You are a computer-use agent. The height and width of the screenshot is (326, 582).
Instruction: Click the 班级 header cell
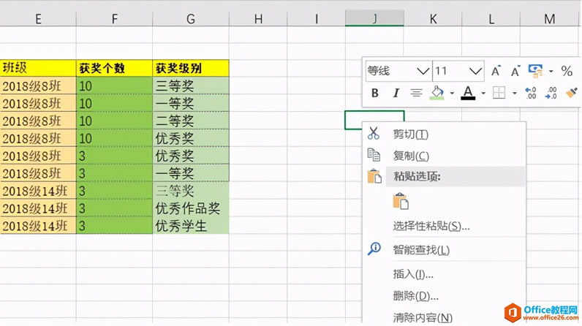point(38,68)
